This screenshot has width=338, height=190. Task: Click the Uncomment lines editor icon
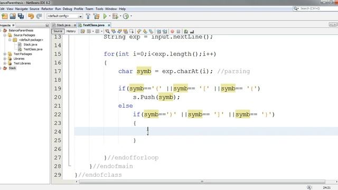tap(192, 32)
